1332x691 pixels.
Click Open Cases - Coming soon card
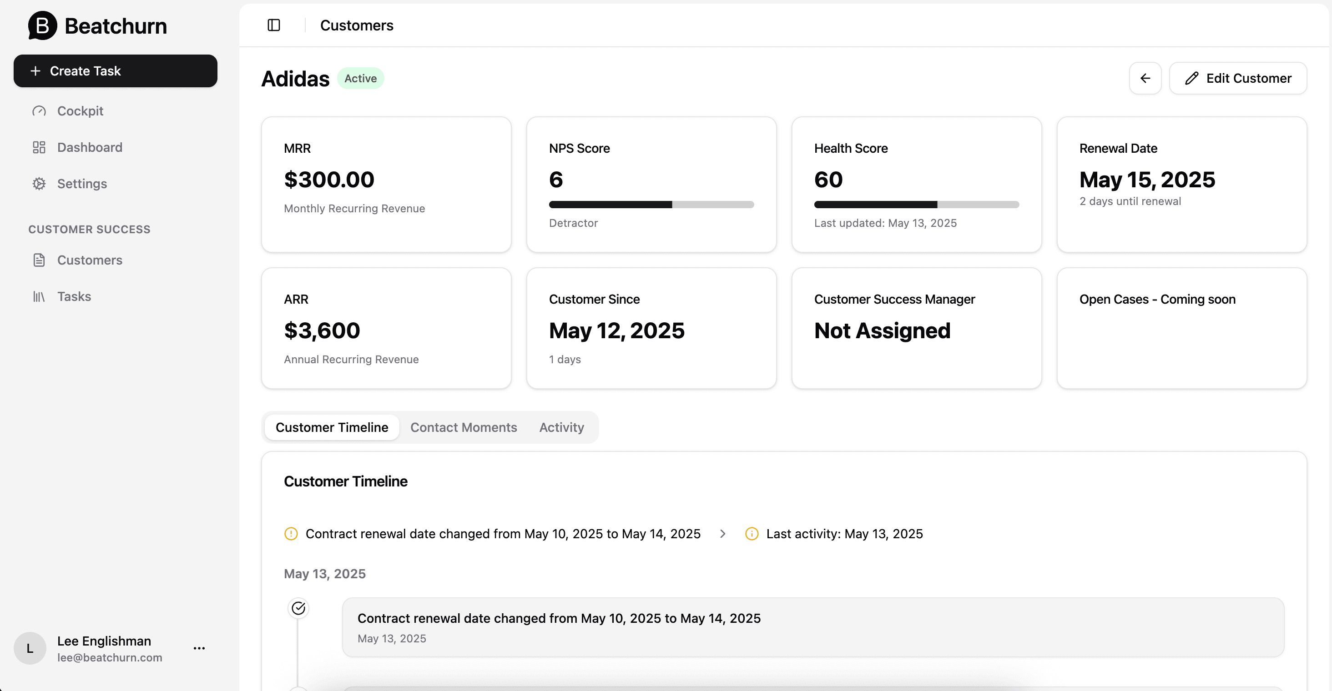pos(1181,328)
